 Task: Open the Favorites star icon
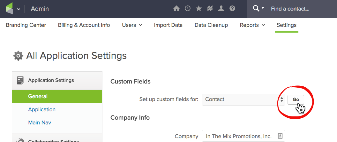(199, 9)
